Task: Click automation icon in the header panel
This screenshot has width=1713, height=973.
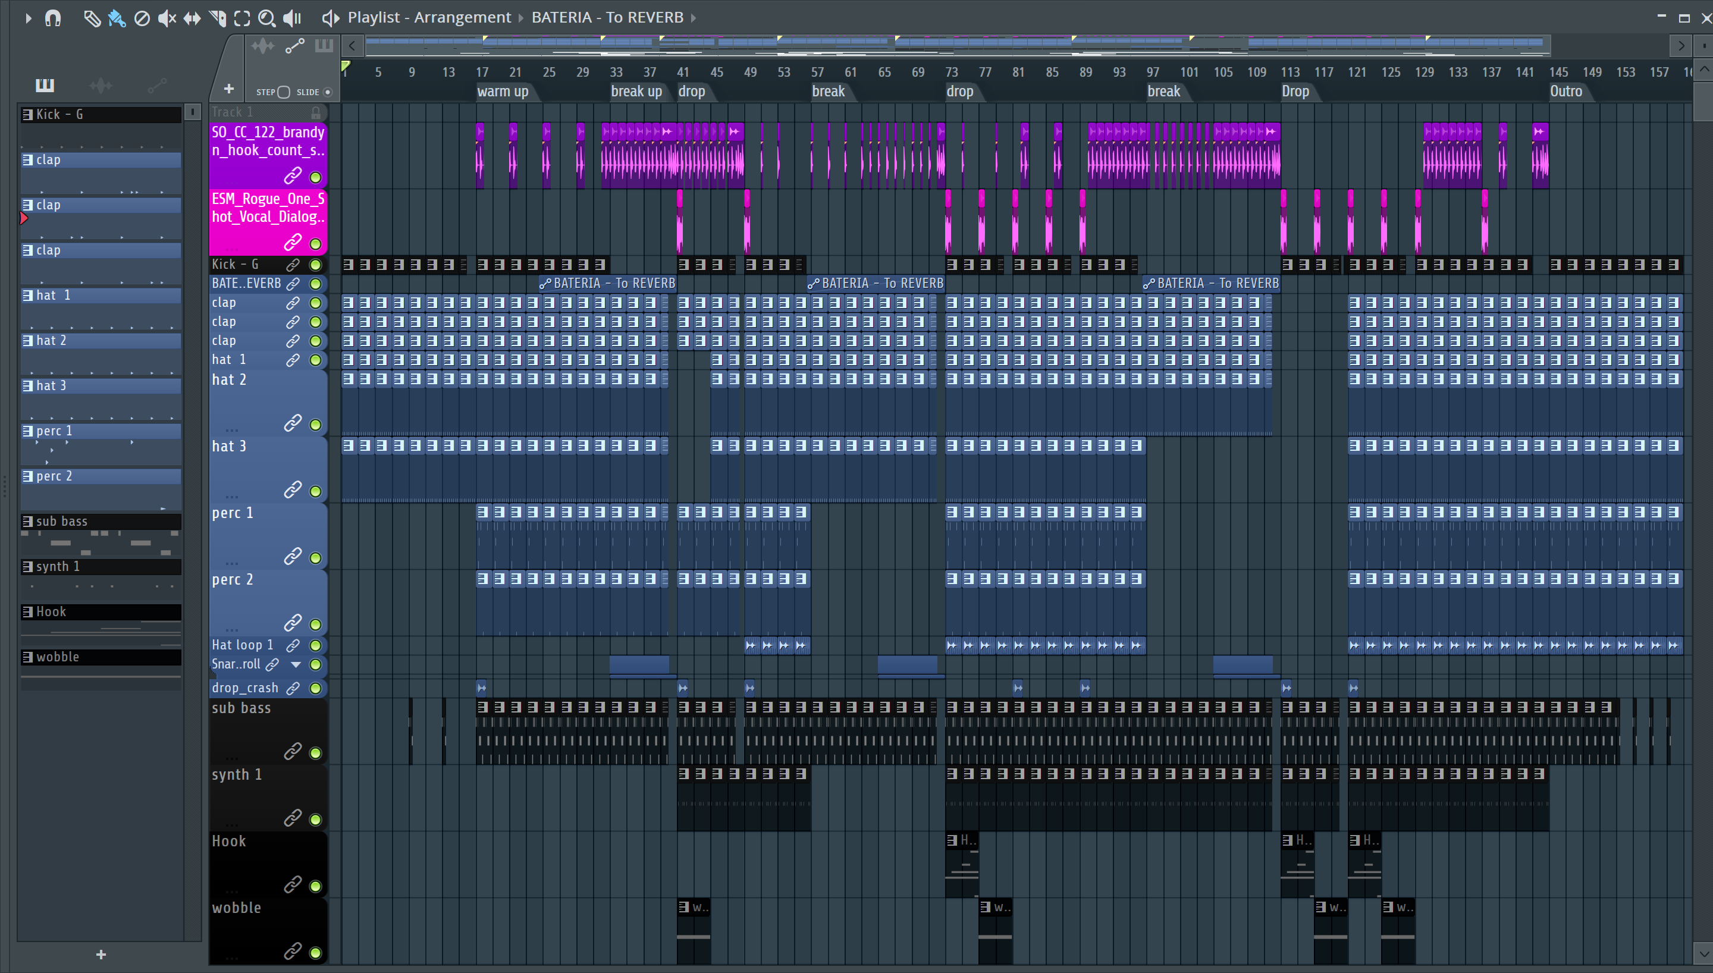Action: pyautogui.click(x=294, y=46)
